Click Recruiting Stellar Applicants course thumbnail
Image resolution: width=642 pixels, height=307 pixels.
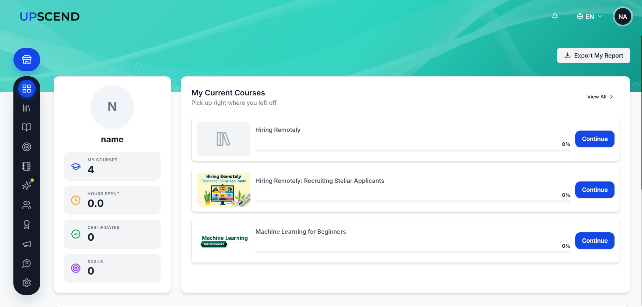224,190
